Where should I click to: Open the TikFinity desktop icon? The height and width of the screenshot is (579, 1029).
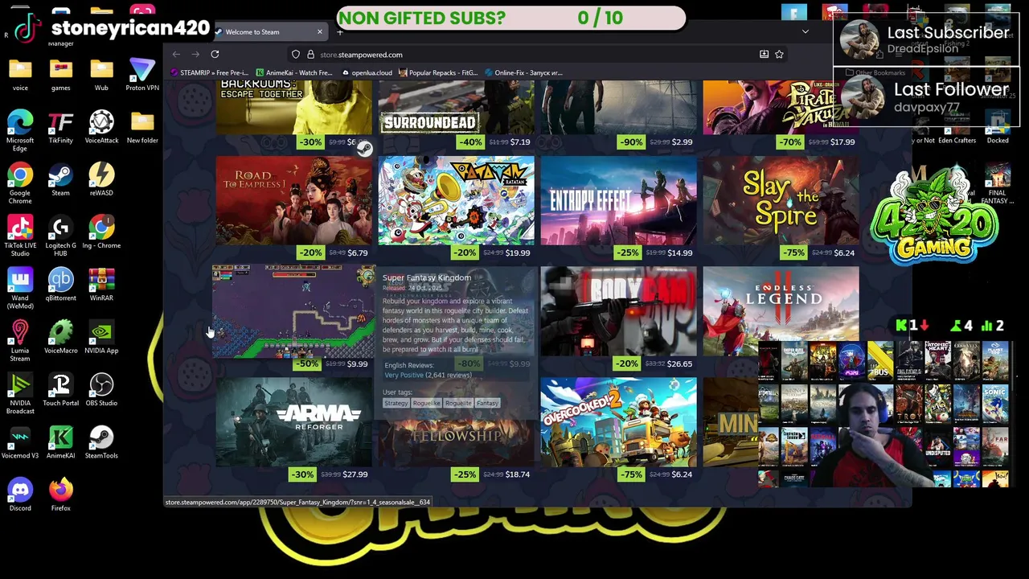click(60, 127)
